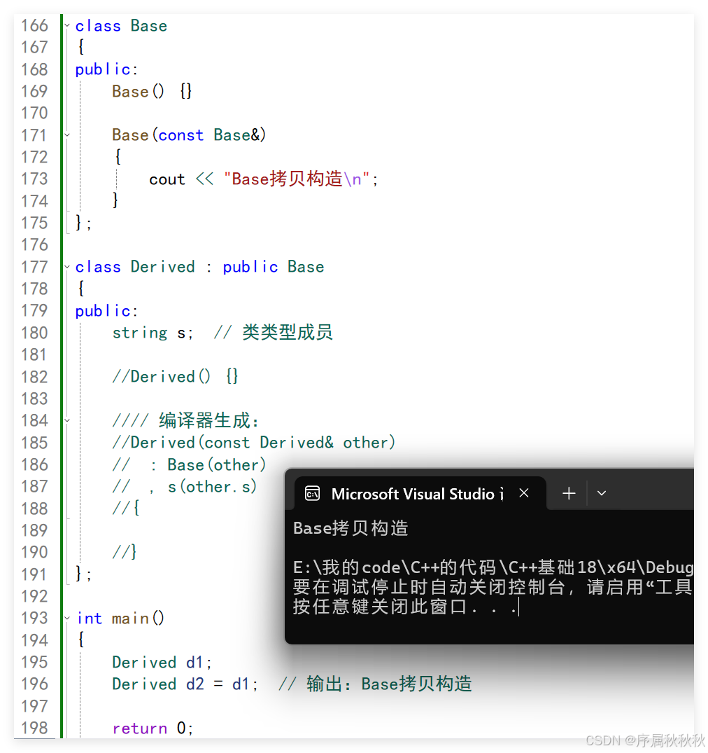Click line number 180 in the gutter

coord(35,332)
